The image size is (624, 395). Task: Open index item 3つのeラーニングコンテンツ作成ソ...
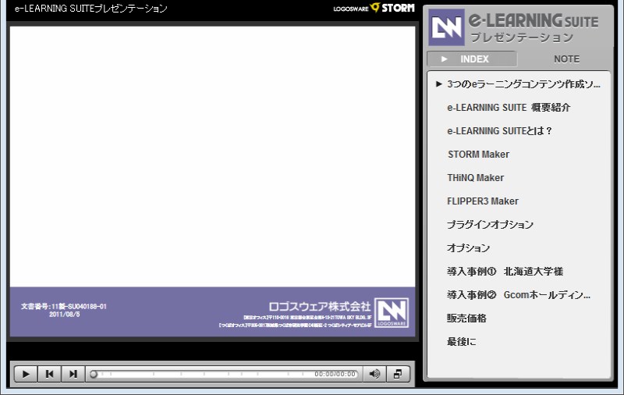pyautogui.click(x=523, y=84)
